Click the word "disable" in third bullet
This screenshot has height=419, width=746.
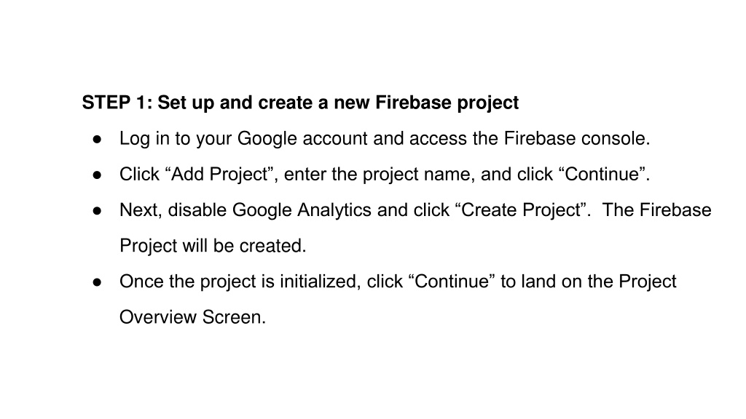point(197,210)
